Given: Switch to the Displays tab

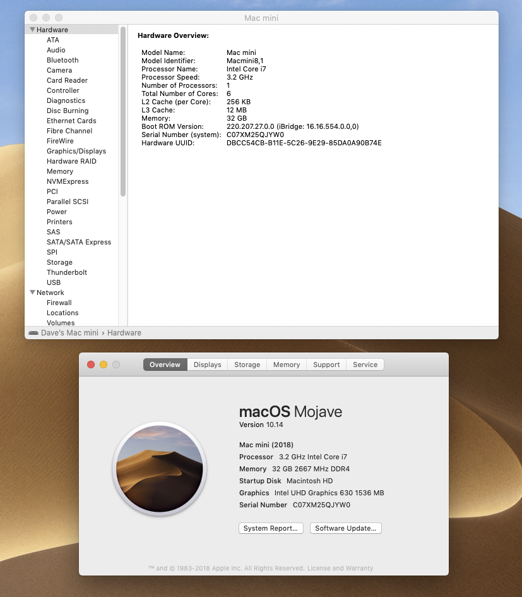Looking at the screenshot, I should point(208,365).
